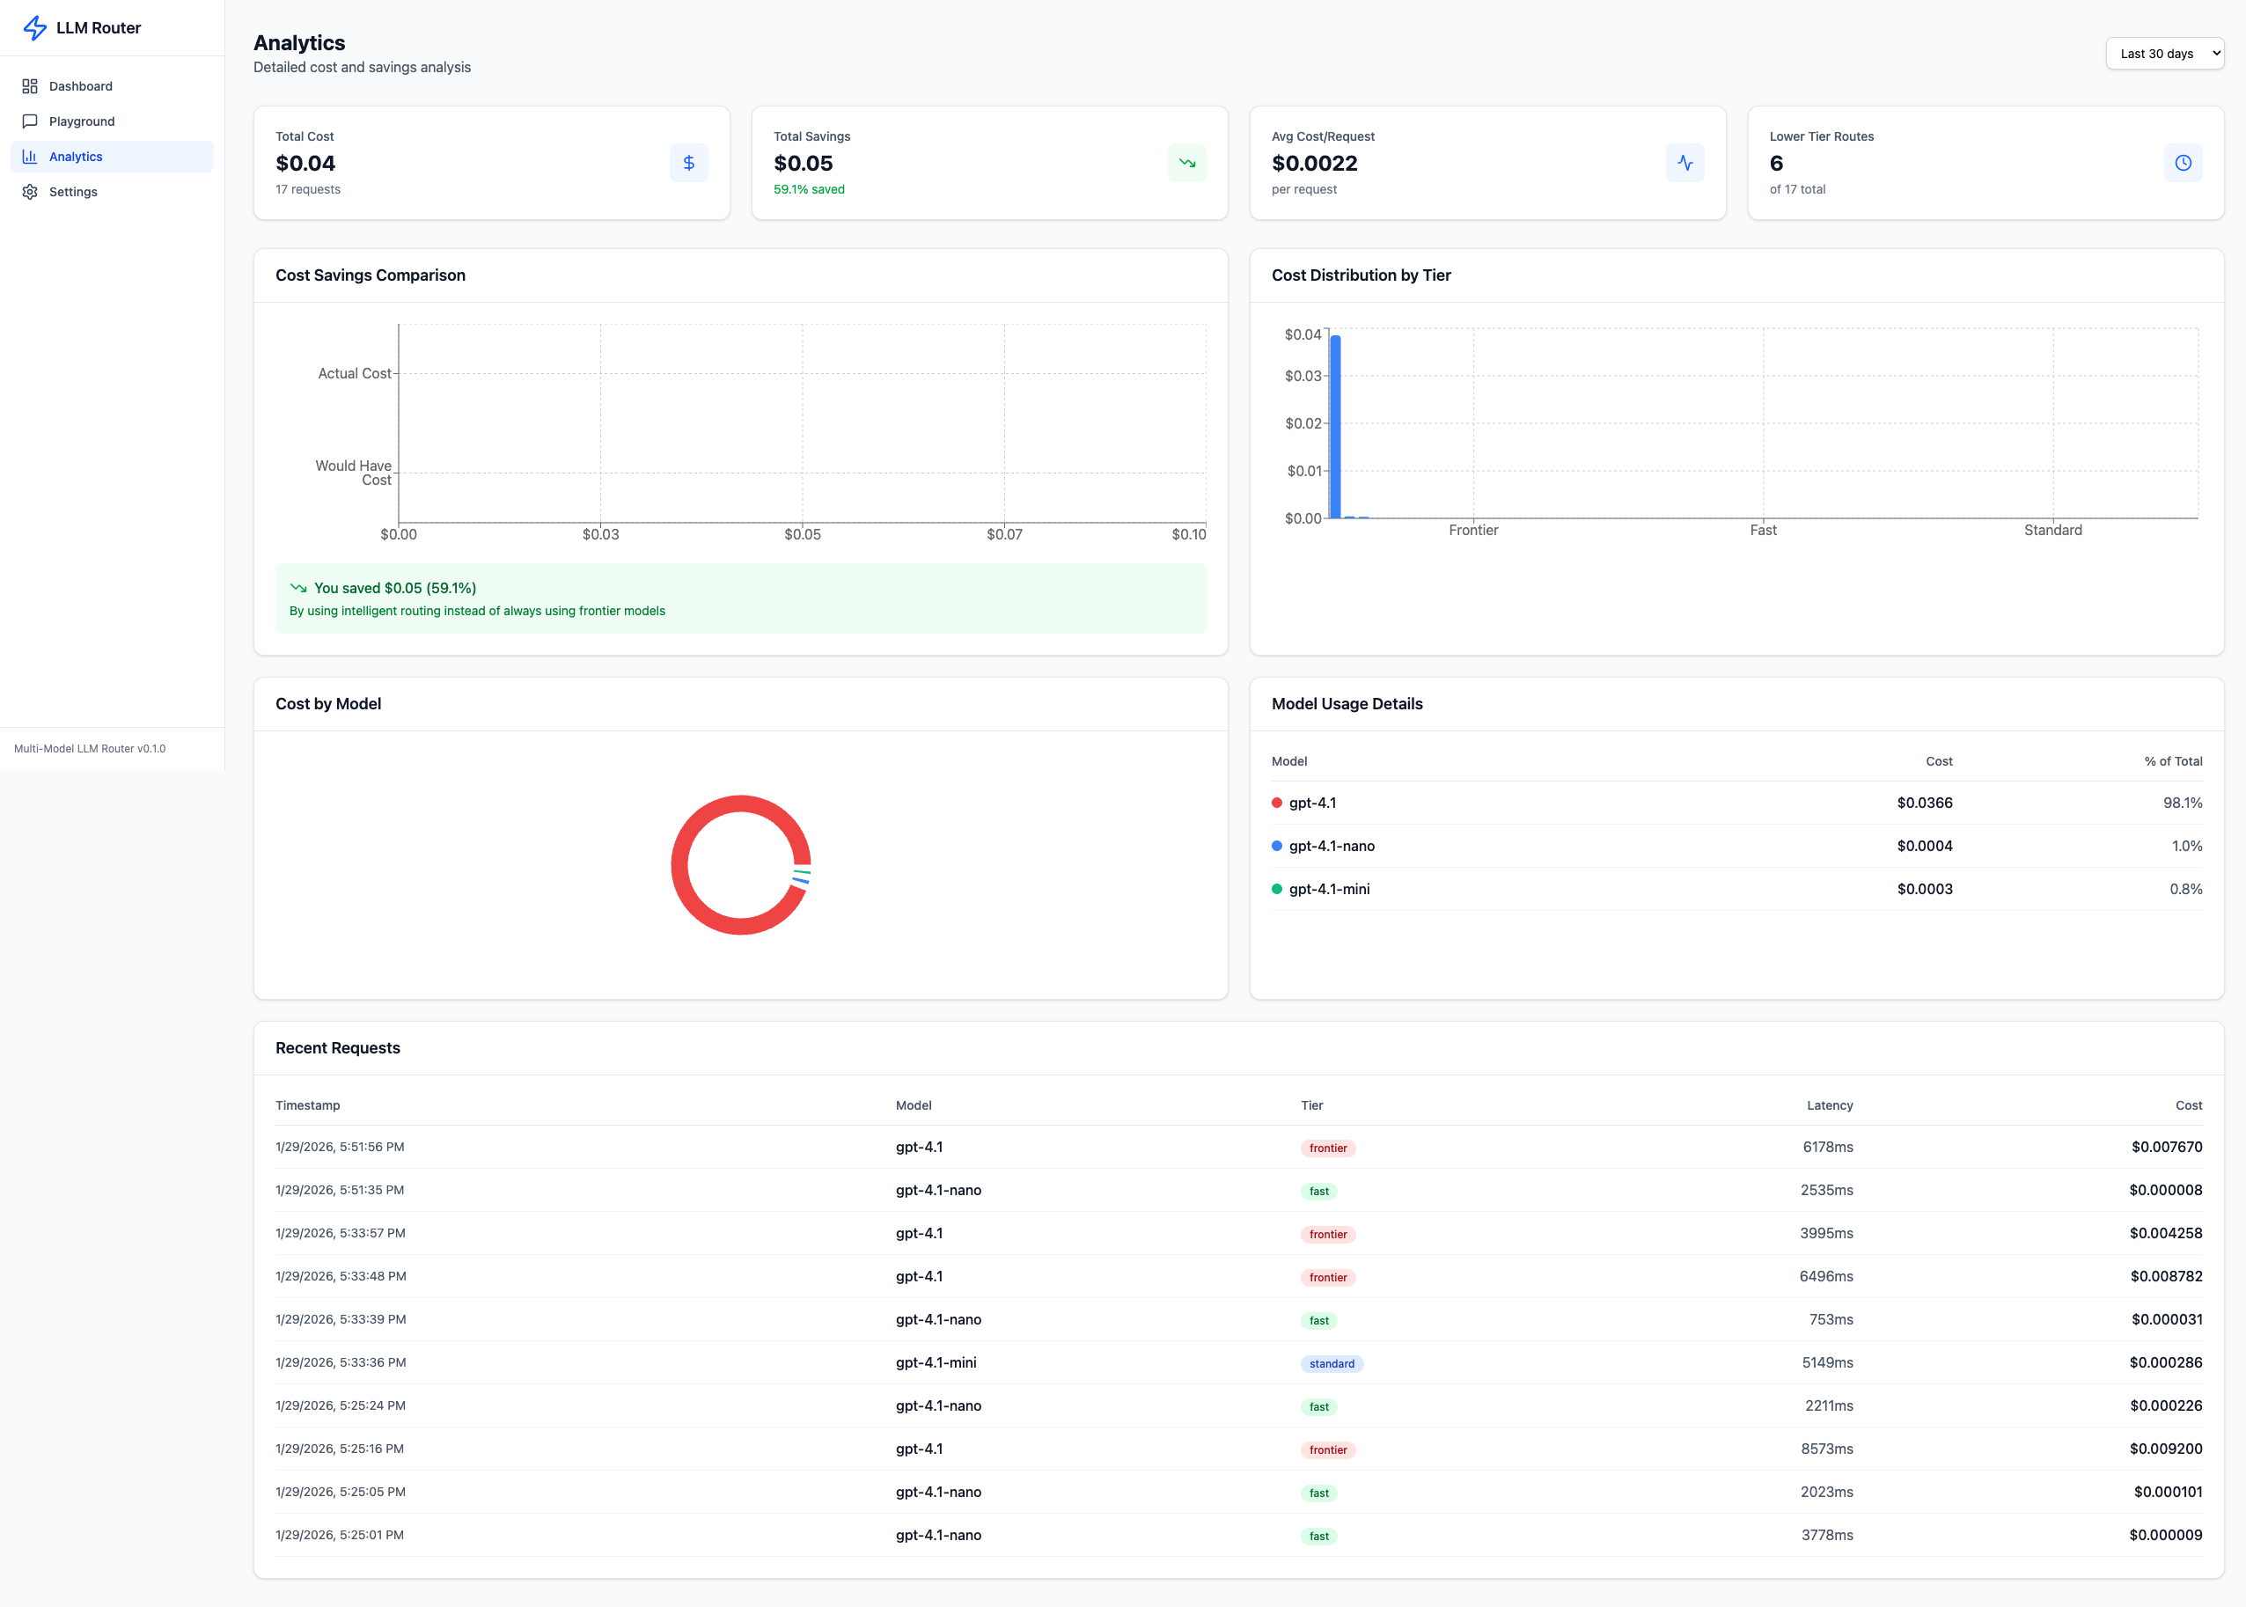Click cost '$0.009200' in Recent Requests

(x=2166, y=1449)
